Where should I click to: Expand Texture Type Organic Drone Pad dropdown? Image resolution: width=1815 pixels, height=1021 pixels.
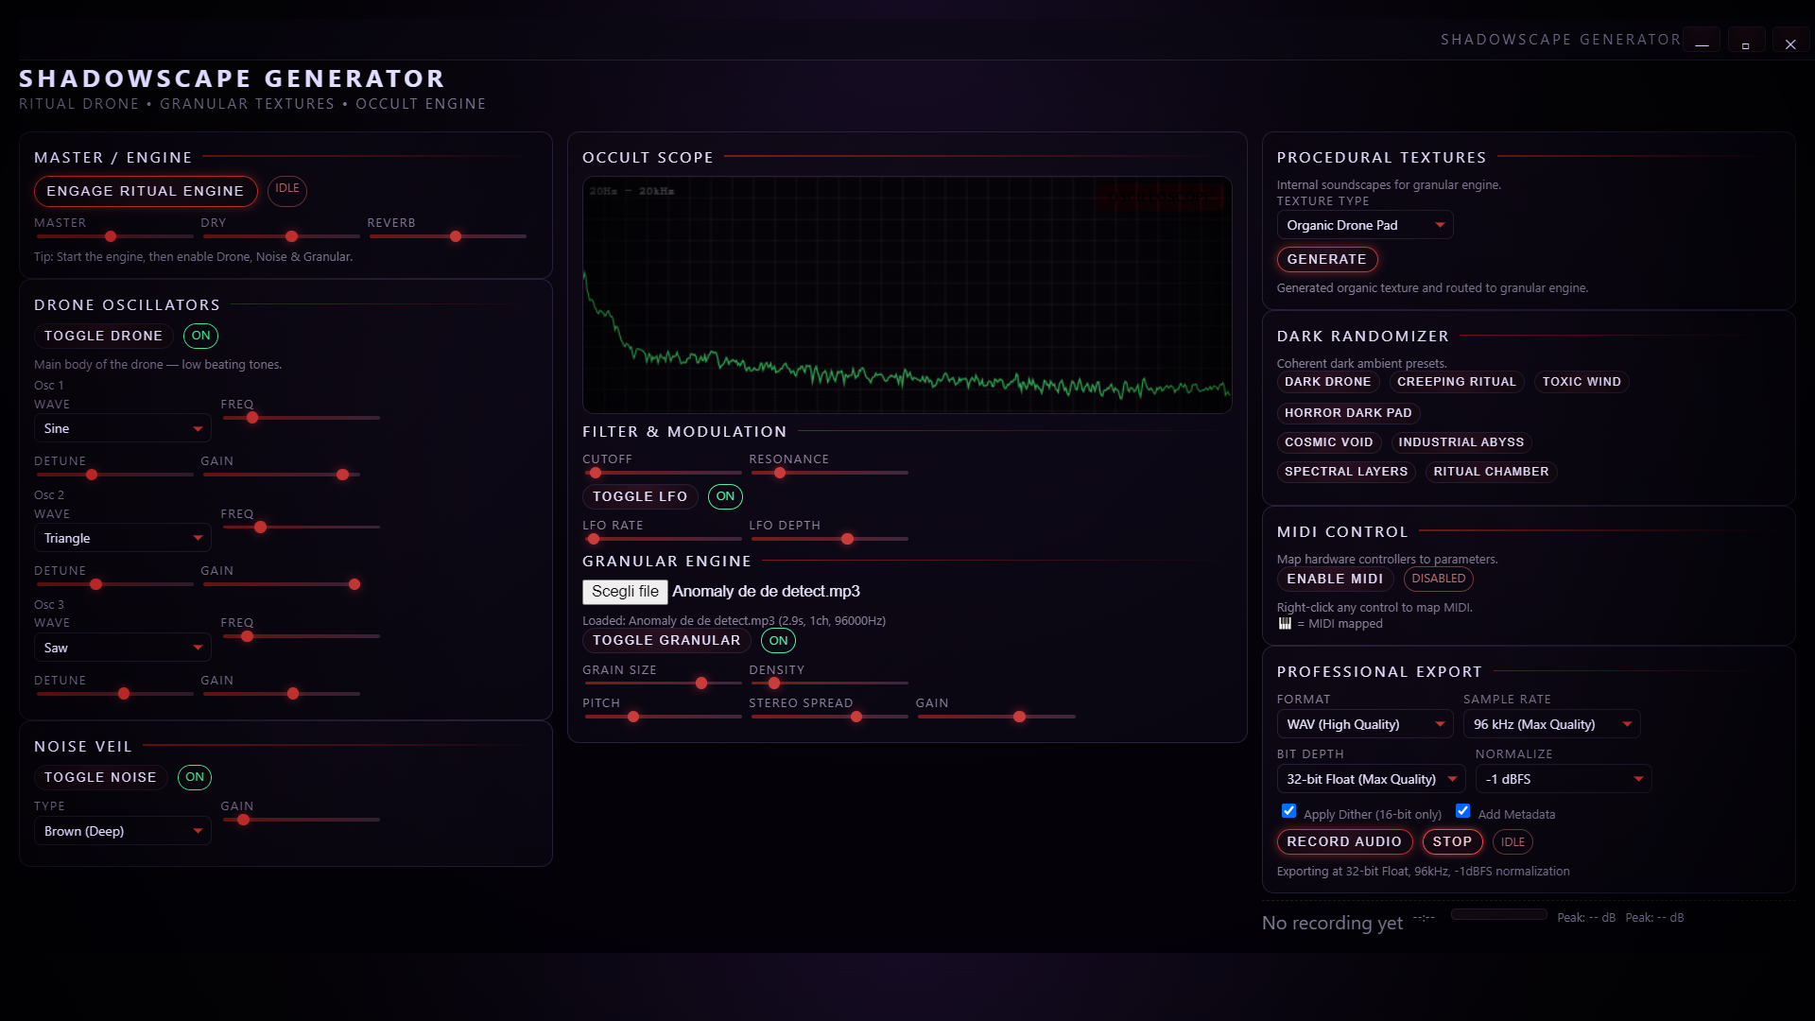click(x=1364, y=225)
